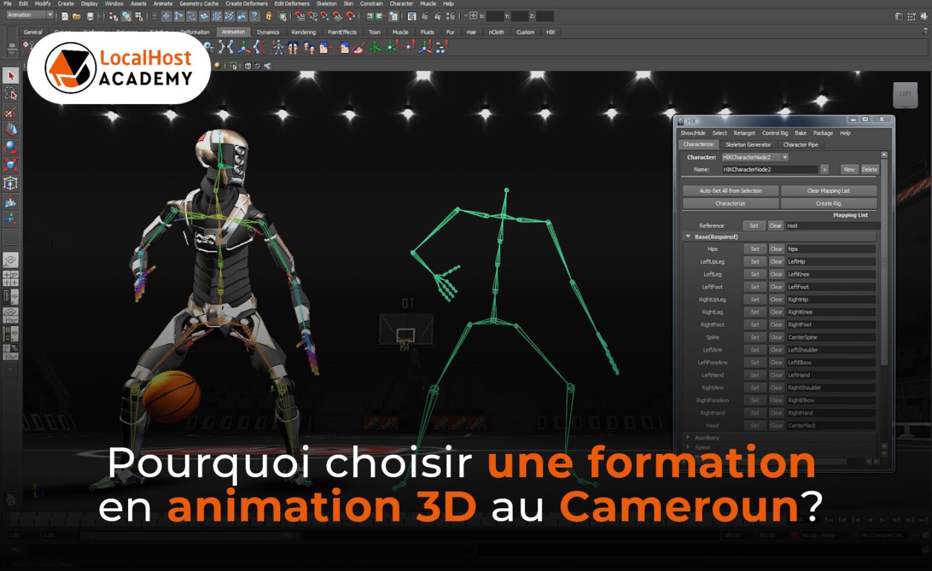
Task: Click the Characterize button
Action: click(730, 204)
